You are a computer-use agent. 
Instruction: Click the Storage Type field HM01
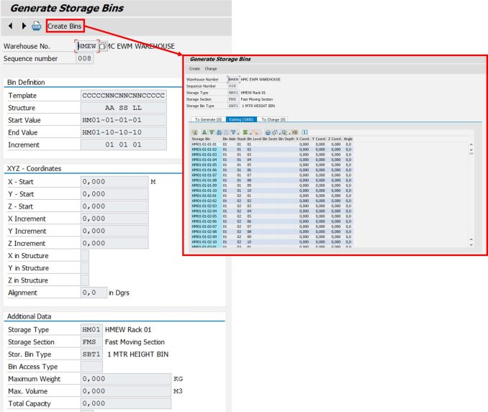pos(91,330)
